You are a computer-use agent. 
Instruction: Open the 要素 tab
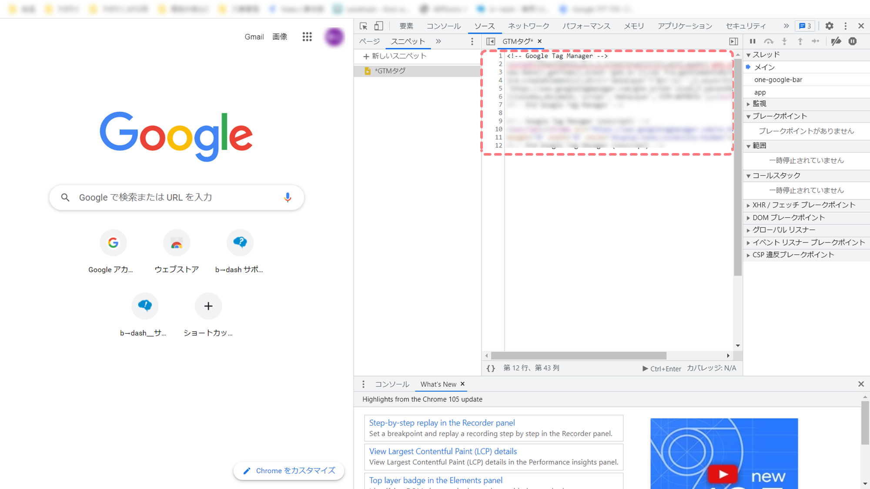(406, 26)
